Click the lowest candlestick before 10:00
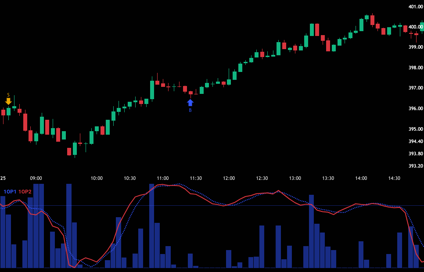 [x=69, y=151]
